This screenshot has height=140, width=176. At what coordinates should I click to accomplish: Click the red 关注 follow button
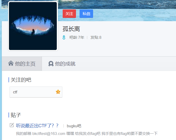pos(69,14)
